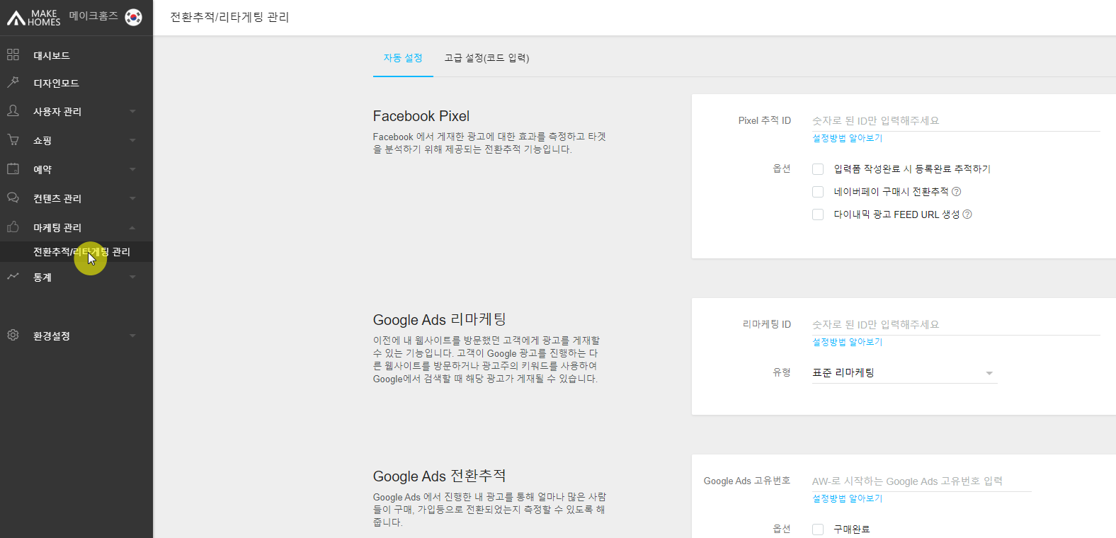Click the design mode pin icon
Viewport: 1116px width, 538px height.
point(13,82)
